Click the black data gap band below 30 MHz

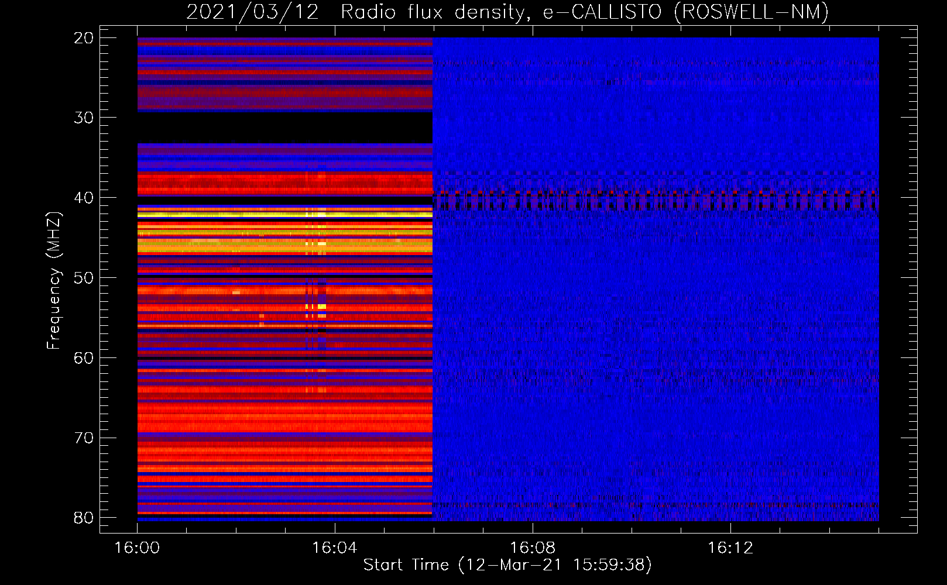(285, 128)
